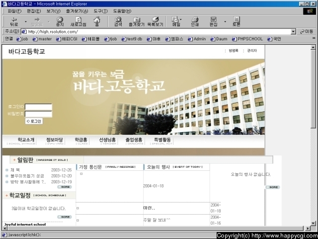Click MORE button under 학교일정 schedule
The image size is (318, 239).
click(65, 217)
